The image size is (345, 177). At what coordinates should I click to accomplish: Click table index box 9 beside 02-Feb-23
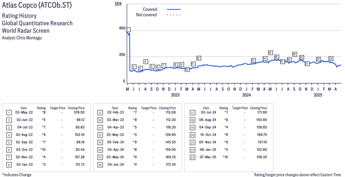click(x=100, y=113)
